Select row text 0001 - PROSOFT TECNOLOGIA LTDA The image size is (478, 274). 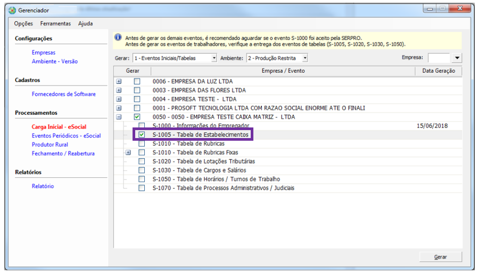click(x=259, y=108)
